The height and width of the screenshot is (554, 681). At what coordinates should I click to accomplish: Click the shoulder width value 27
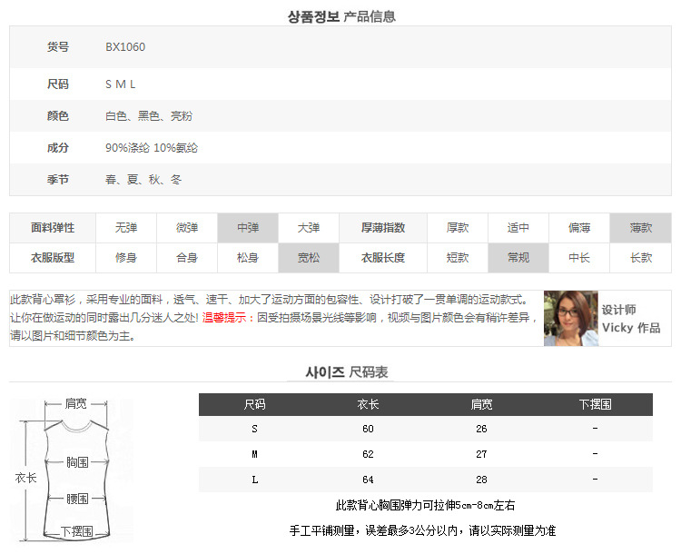pos(481,454)
